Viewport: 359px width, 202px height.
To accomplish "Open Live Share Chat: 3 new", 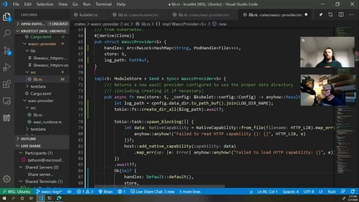I will (153, 191).
